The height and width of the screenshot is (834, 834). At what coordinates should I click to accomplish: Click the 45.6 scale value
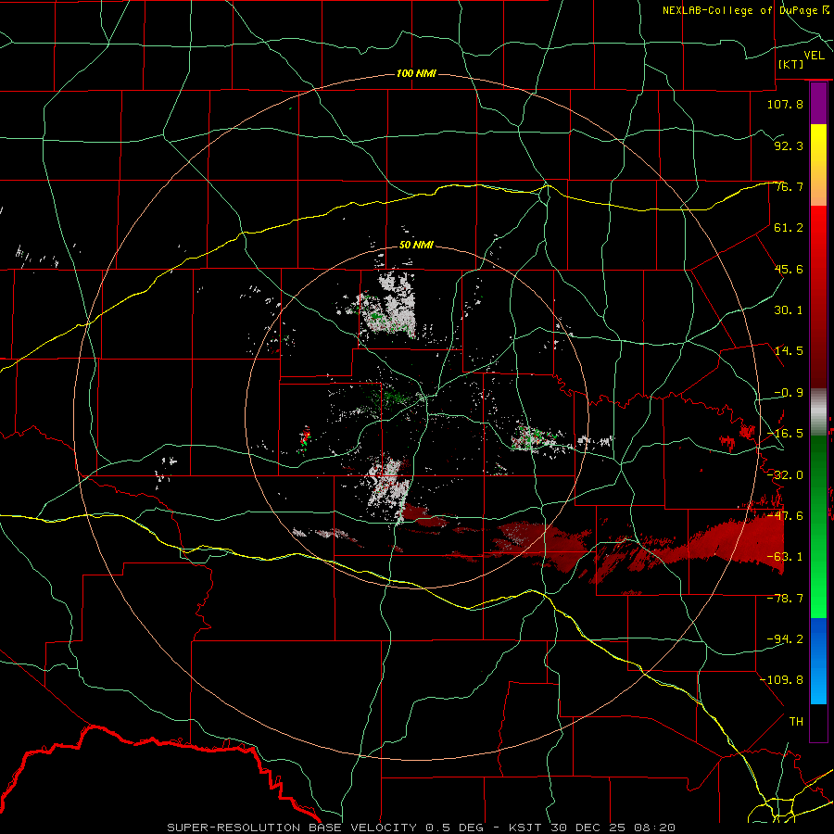[x=789, y=269]
